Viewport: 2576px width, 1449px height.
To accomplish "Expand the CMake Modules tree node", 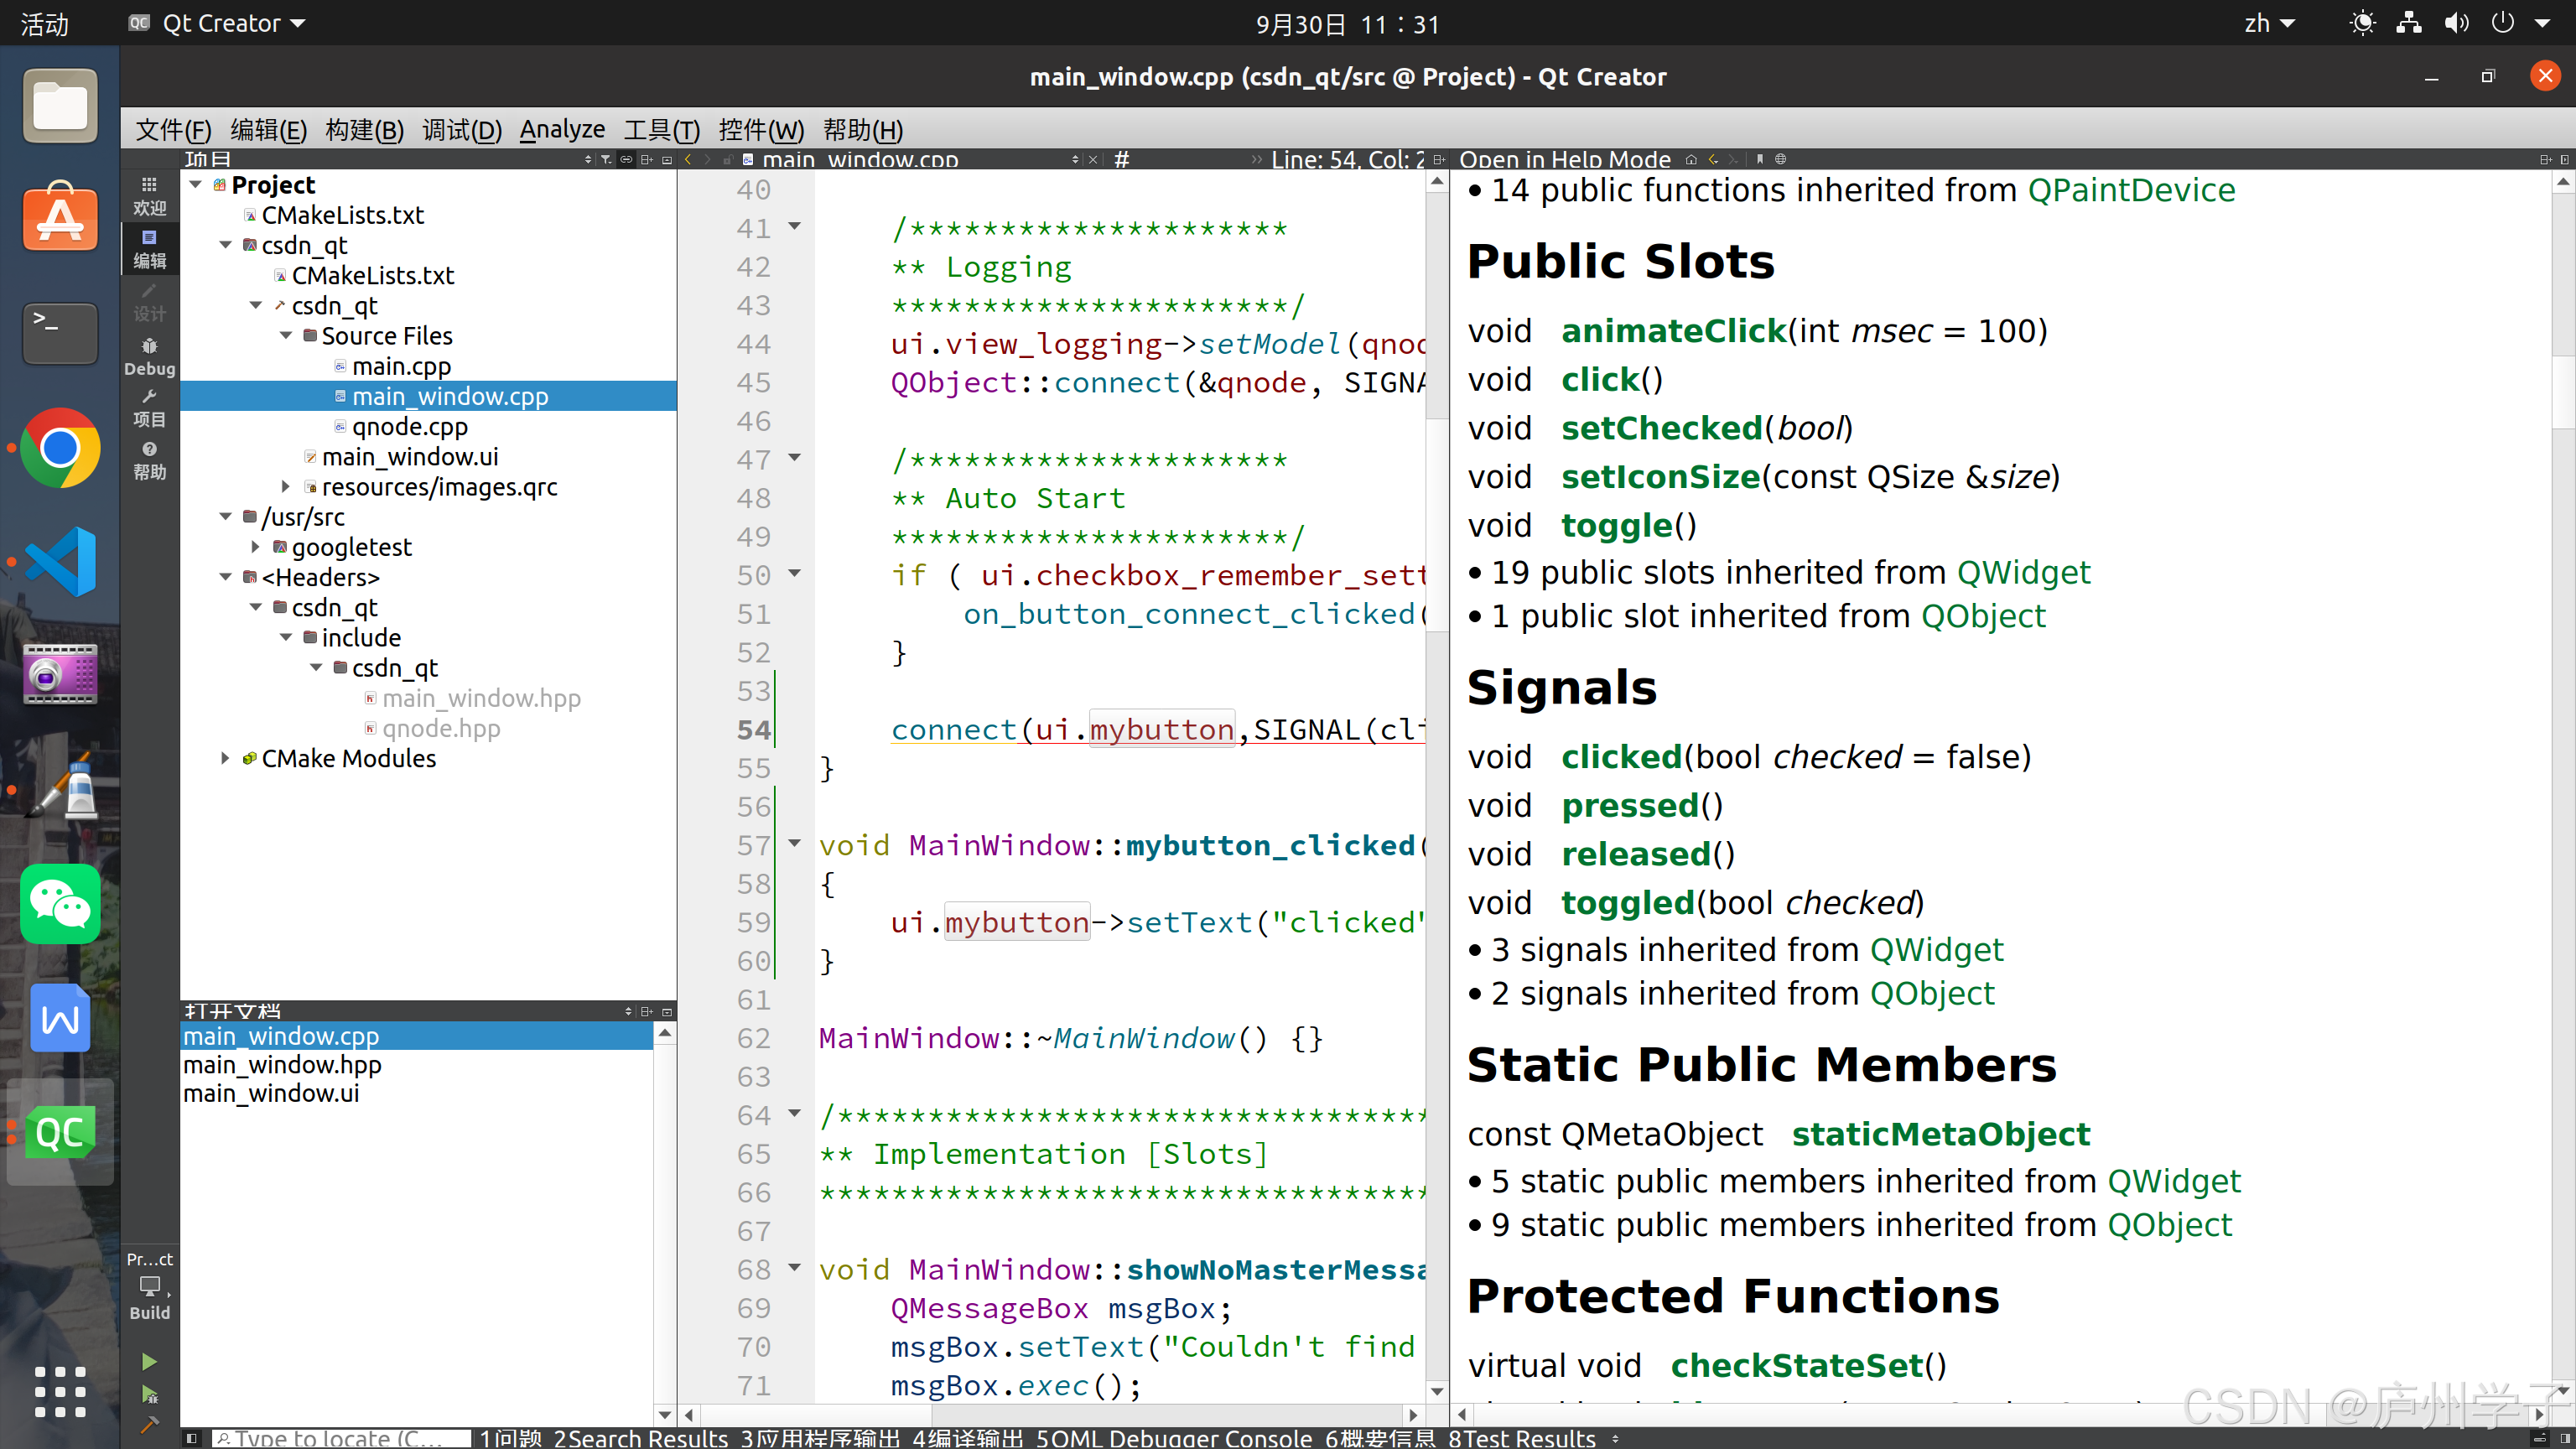I will tap(225, 758).
